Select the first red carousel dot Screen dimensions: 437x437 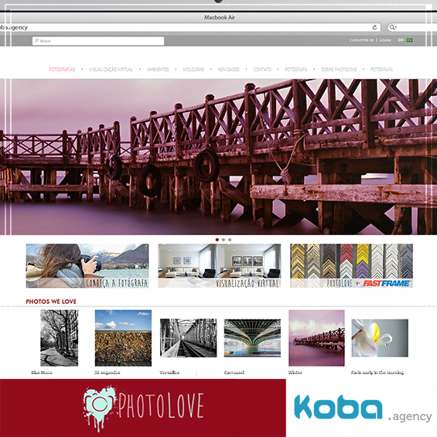(x=217, y=240)
